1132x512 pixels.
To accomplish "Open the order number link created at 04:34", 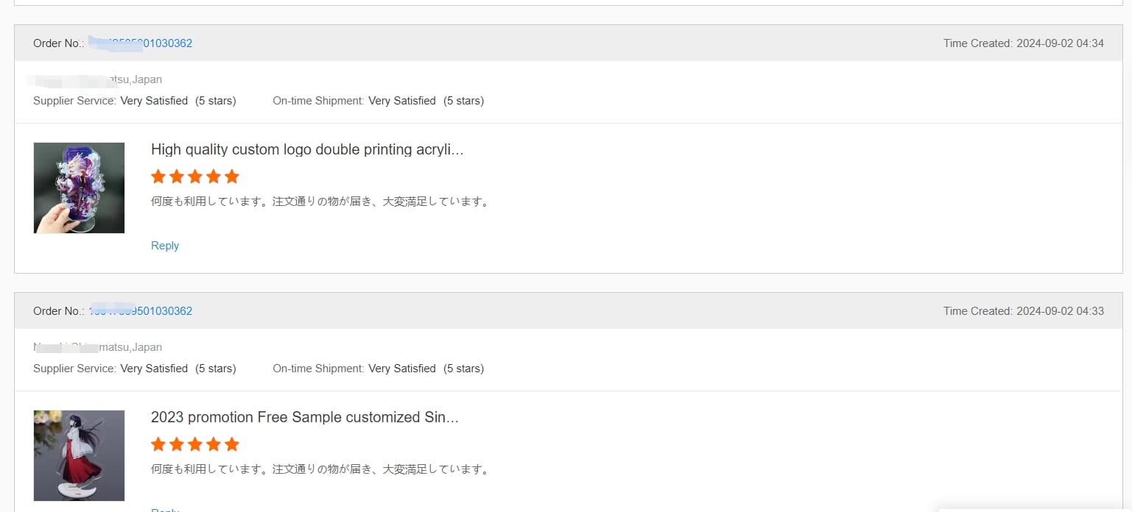I will point(141,43).
